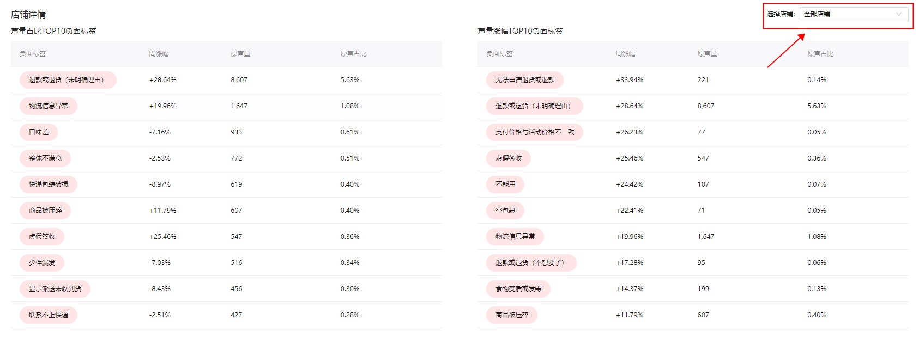Click 原声量 header in 声量涨幅 table

(x=707, y=54)
